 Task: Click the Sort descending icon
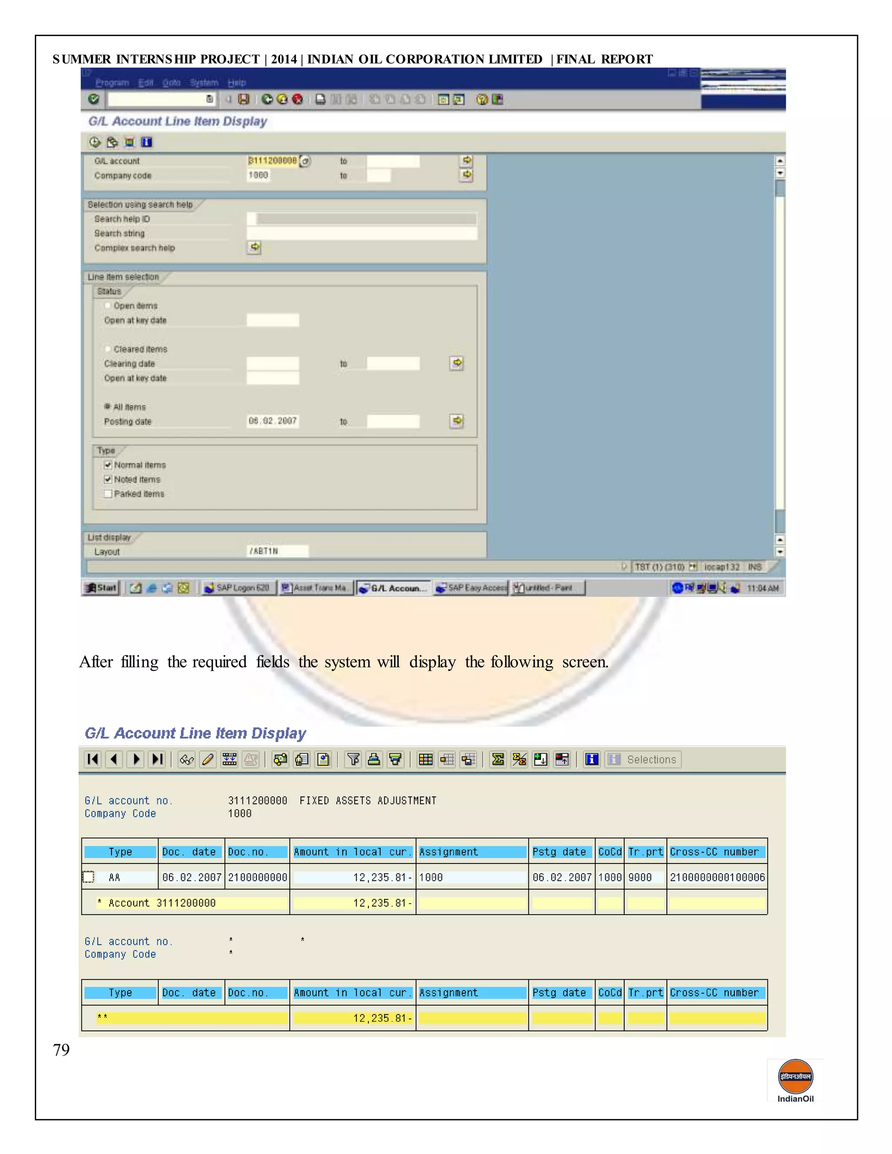[x=395, y=760]
